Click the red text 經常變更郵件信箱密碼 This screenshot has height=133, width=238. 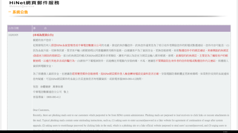click(x=85, y=74)
